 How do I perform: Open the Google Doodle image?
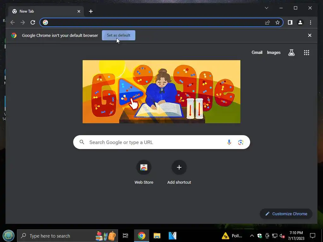161,92
